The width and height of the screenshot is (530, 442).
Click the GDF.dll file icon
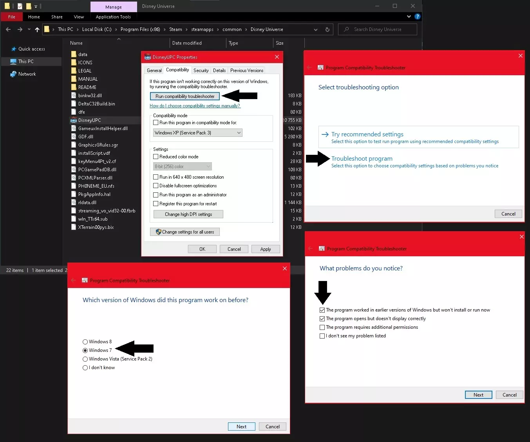coord(74,137)
